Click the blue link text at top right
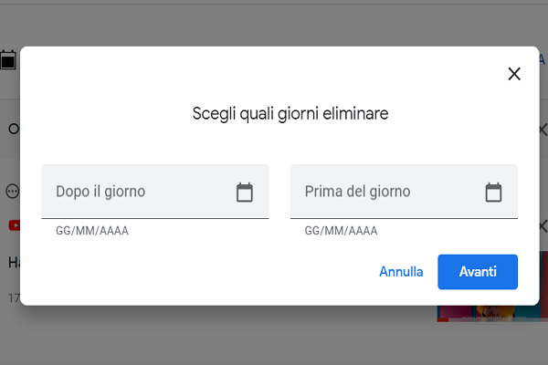This screenshot has width=548, height=365. coord(543,58)
